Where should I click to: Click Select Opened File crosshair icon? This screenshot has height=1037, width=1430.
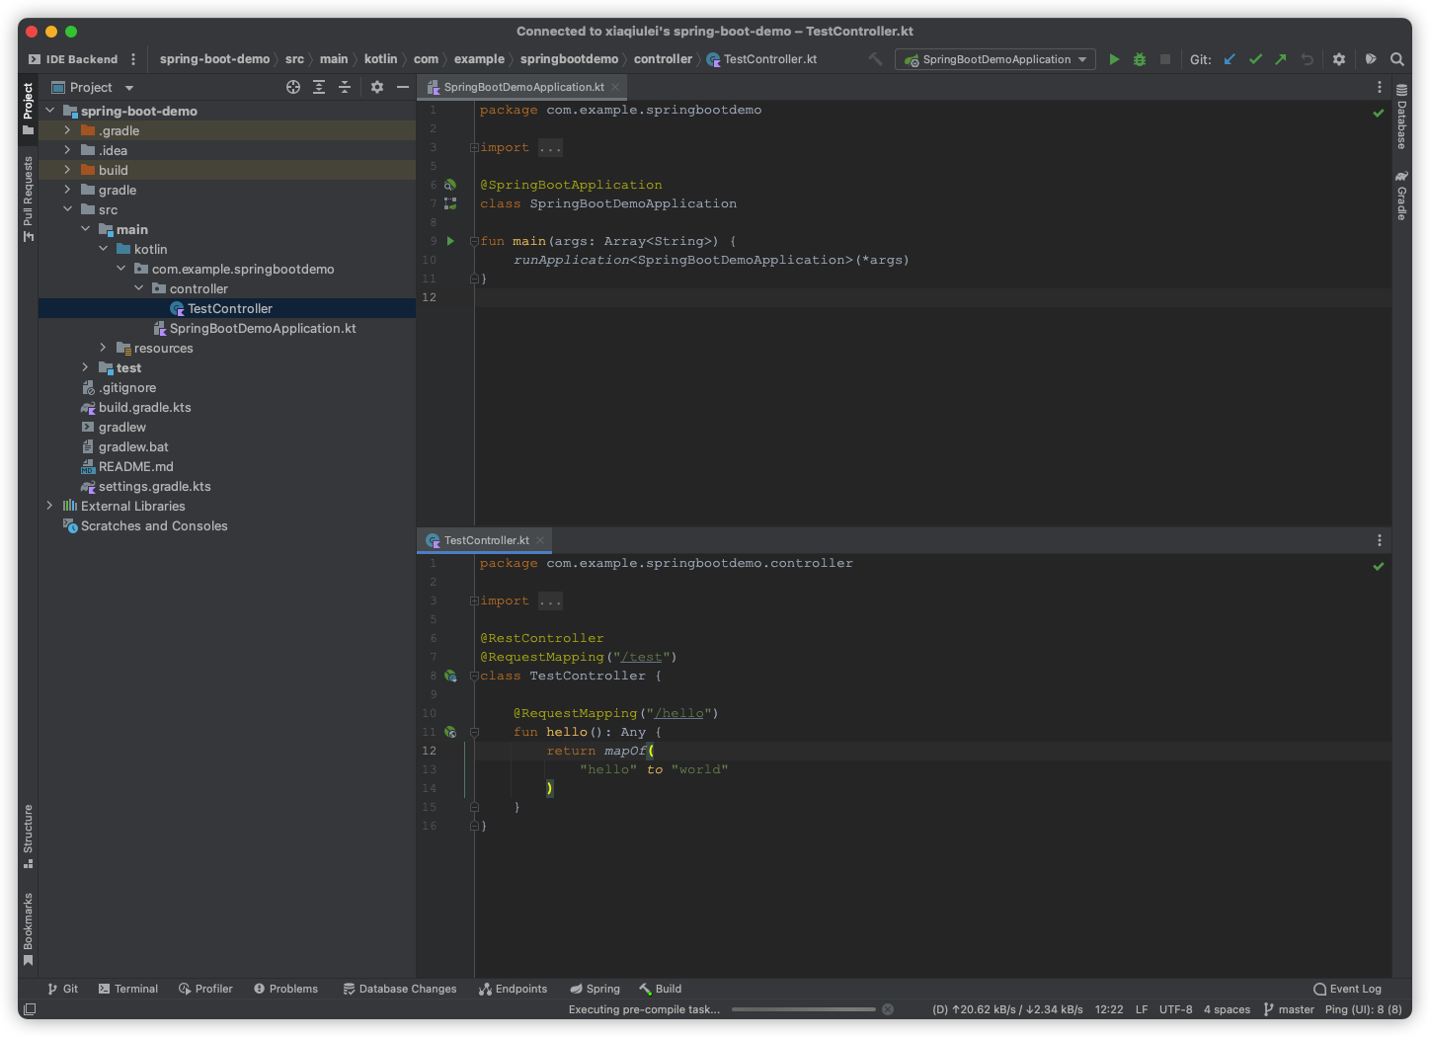pyautogui.click(x=293, y=87)
